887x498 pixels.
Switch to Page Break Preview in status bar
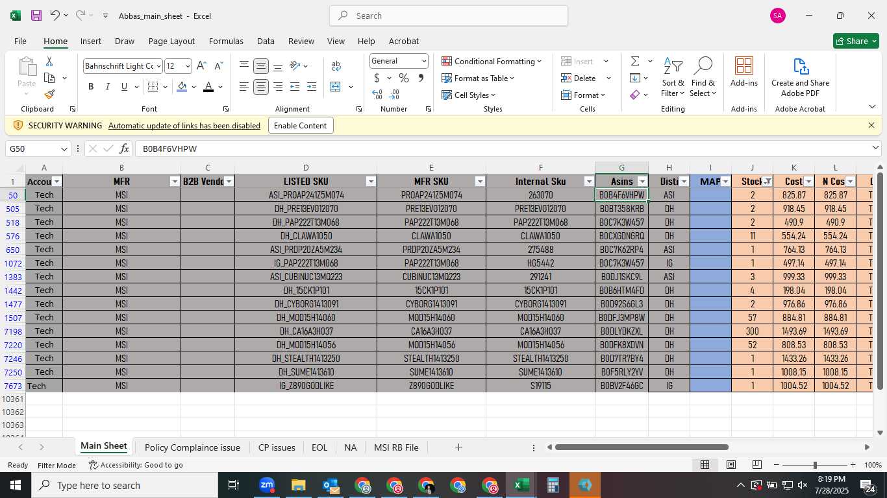pyautogui.click(x=756, y=465)
